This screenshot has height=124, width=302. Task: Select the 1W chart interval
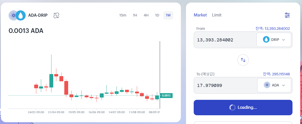168,15
